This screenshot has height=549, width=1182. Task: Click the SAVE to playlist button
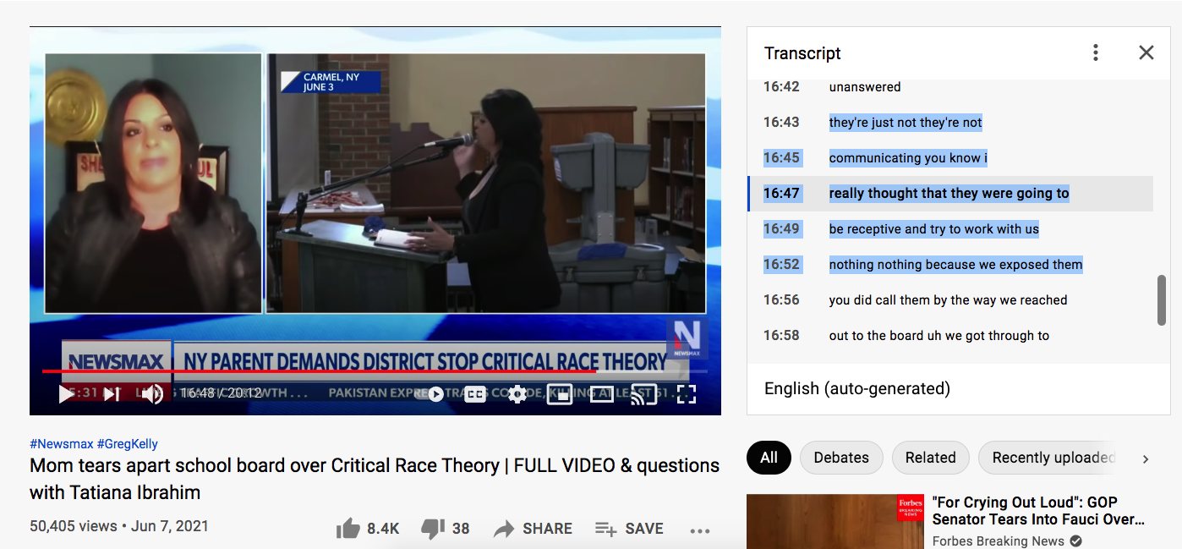[629, 529]
